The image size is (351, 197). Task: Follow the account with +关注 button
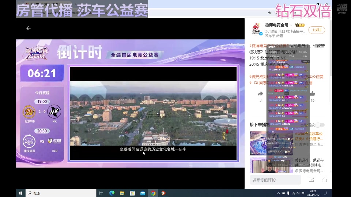coord(317,30)
